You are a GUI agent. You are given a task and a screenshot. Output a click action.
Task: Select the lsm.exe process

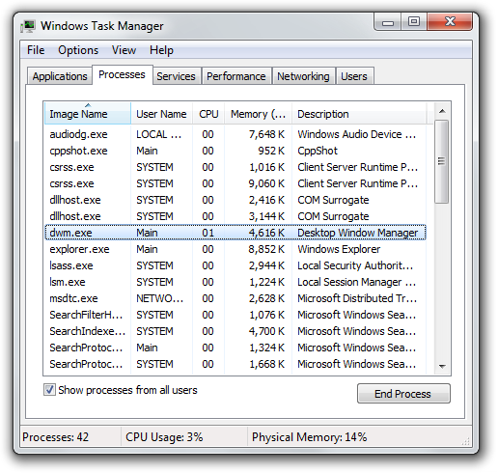click(235, 282)
